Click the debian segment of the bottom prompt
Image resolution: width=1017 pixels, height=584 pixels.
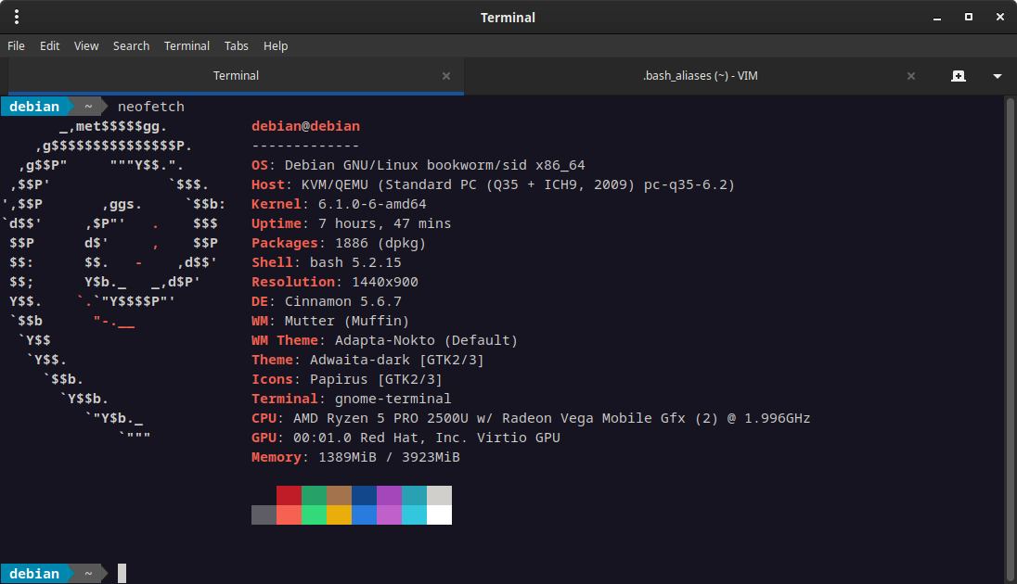(34, 574)
